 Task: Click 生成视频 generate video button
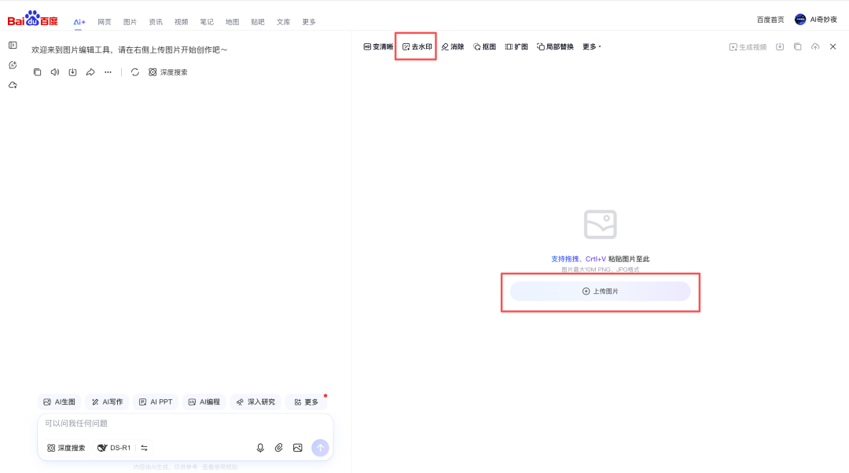748,47
